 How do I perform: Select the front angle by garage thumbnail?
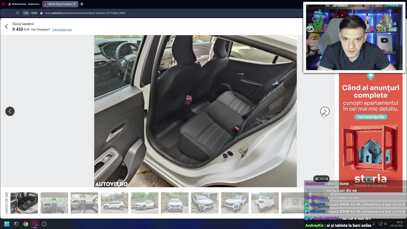(205, 203)
